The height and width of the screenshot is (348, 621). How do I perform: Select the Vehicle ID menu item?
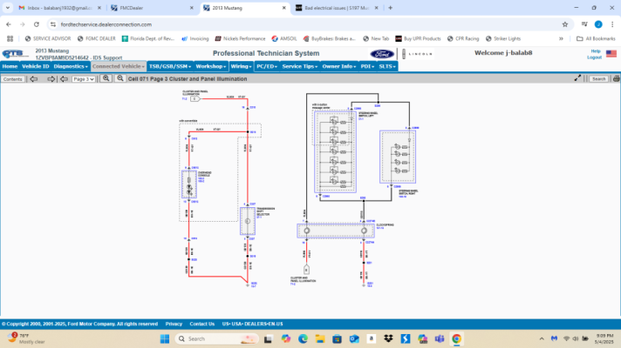[35, 66]
